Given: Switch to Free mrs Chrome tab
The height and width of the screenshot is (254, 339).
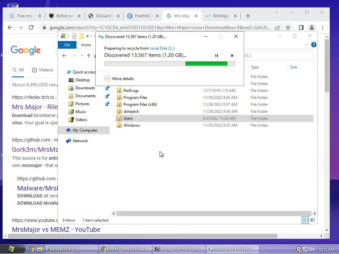Looking at the screenshot, I should pos(24,16).
